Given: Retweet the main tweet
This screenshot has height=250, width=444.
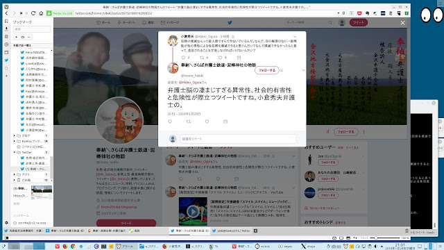Looking at the screenshot, I should (x=188, y=122).
